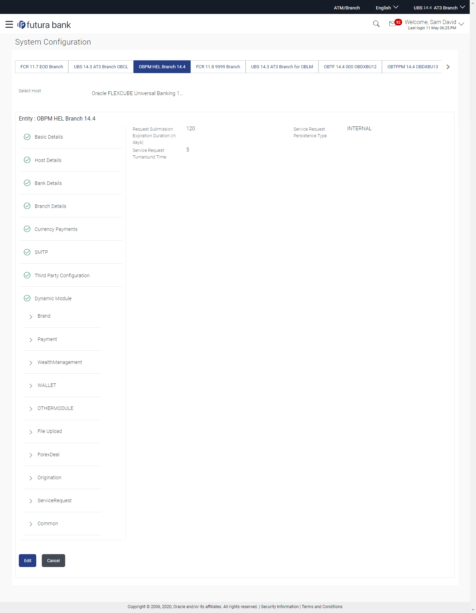This screenshot has height=613, width=476.
Task: Switch to OBTFPM 14.4 OBDXBU13 tab
Action: click(413, 67)
